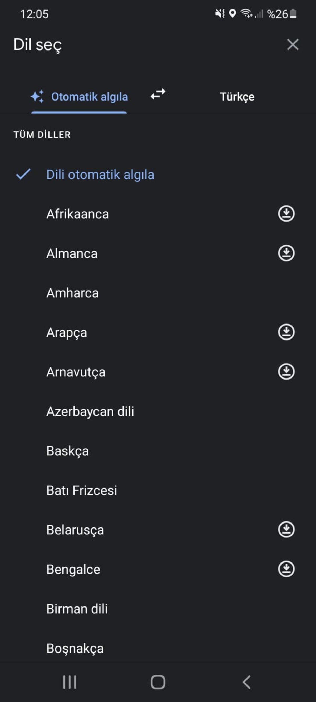The height and width of the screenshot is (702, 316).
Task: Download the Almanca offline pack
Action: click(286, 253)
